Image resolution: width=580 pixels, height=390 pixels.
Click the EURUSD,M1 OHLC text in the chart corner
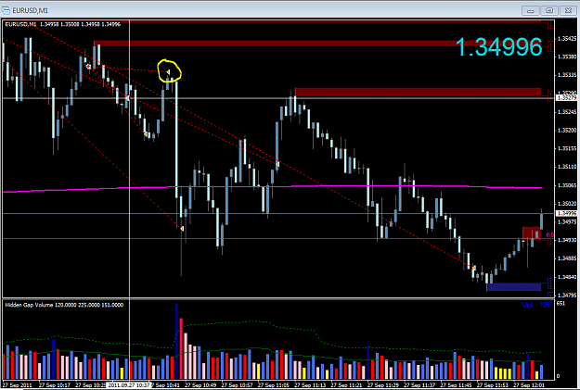(x=63, y=24)
